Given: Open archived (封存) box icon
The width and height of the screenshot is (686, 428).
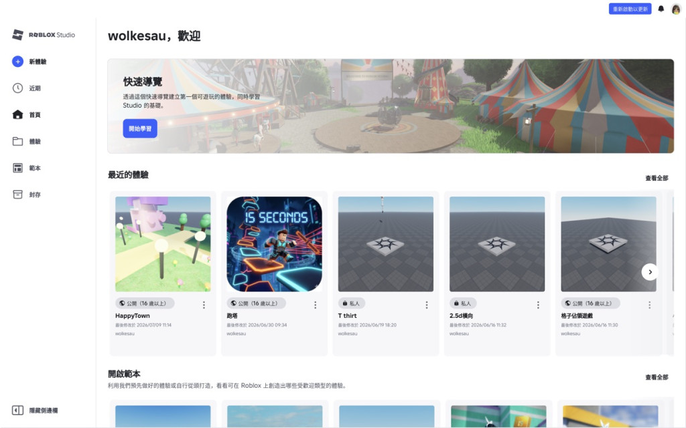Looking at the screenshot, I should 17,195.
